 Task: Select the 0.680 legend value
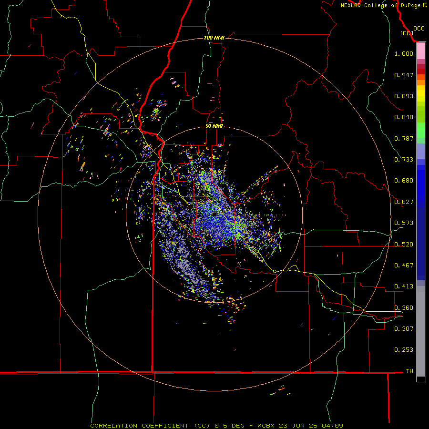(x=404, y=181)
